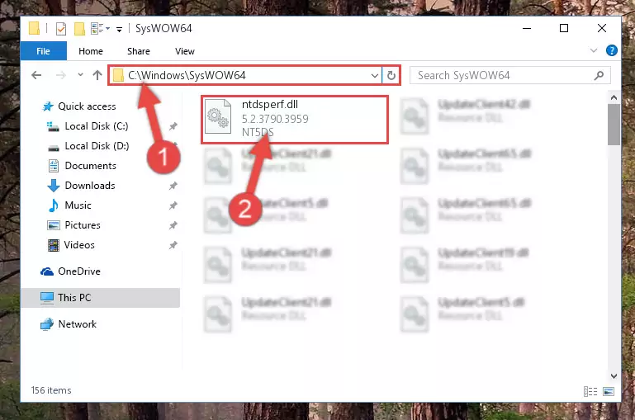Open Customize Quick Access Toolbar dropdown
Viewport: 635px width, 420px height.
click(x=119, y=29)
